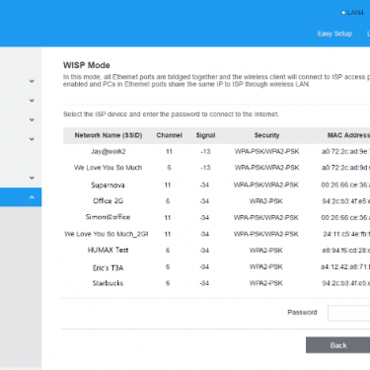Click the MAC Address column header

pyautogui.click(x=348, y=135)
